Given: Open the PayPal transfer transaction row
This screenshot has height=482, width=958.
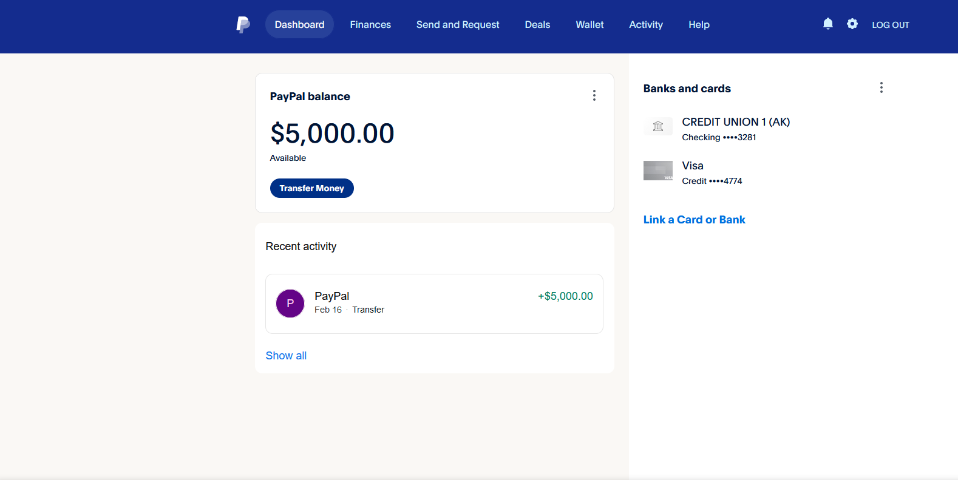Looking at the screenshot, I should [x=434, y=304].
